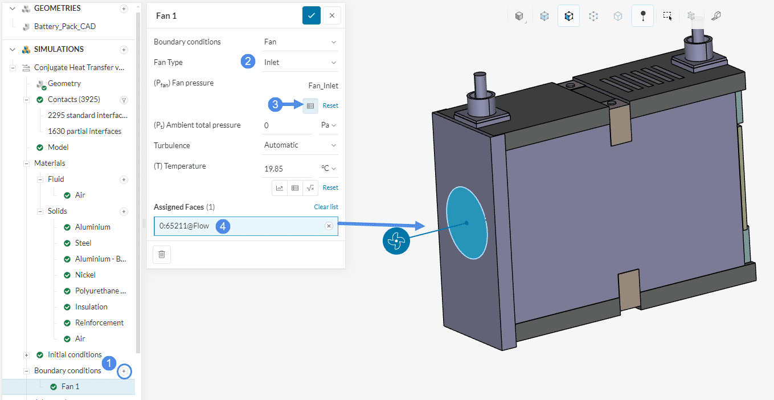The height and width of the screenshot is (400, 774).
Task: Select Fan 1 in the simulation tree
Action: [70, 386]
